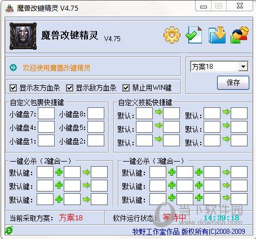Click the folder download arrow icon
This screenshot has width=256, height=239.
tap(217, 35)
